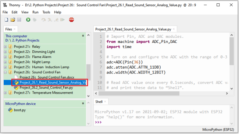Stop the backend with red STOP icon
Screen dimensions: 239x134
[71, 20]
